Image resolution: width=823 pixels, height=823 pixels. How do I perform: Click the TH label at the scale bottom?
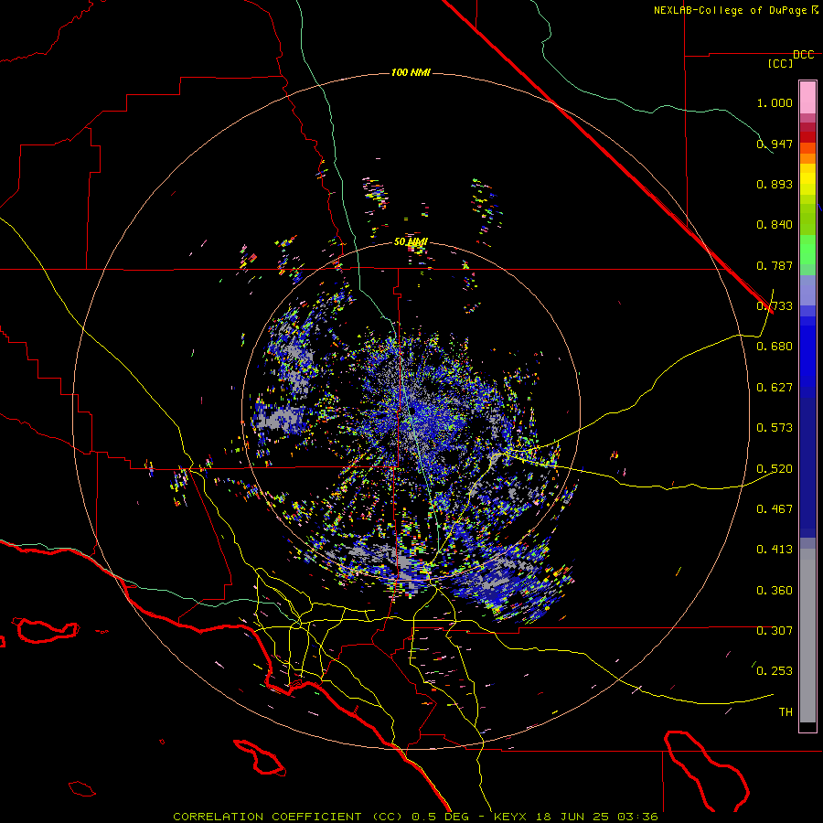click(x=786, y=712)
